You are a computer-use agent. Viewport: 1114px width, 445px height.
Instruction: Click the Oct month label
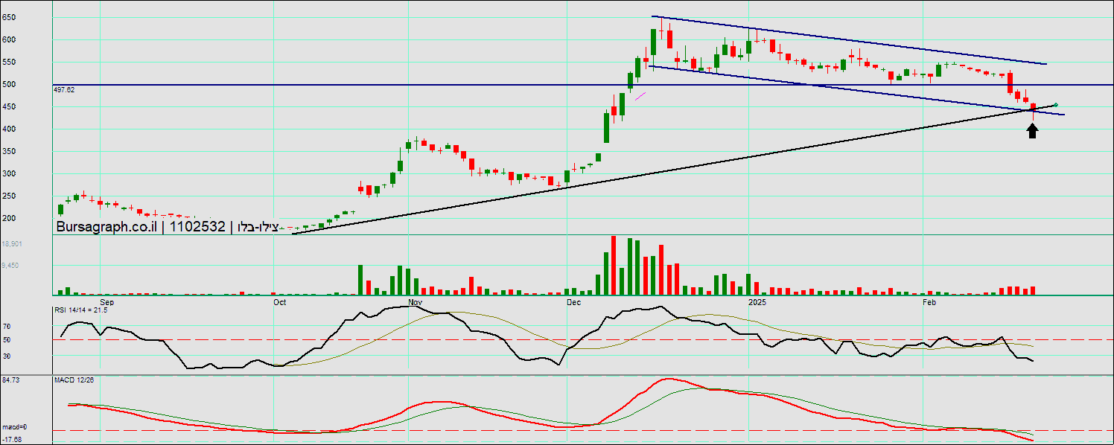tap(280, 302)
